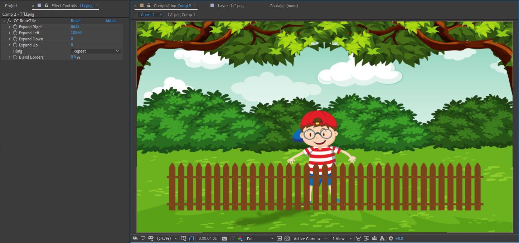This screenshot has height=243, width=519.
Task: Edit the Expand Right value 8613
Action: (75, 27)
